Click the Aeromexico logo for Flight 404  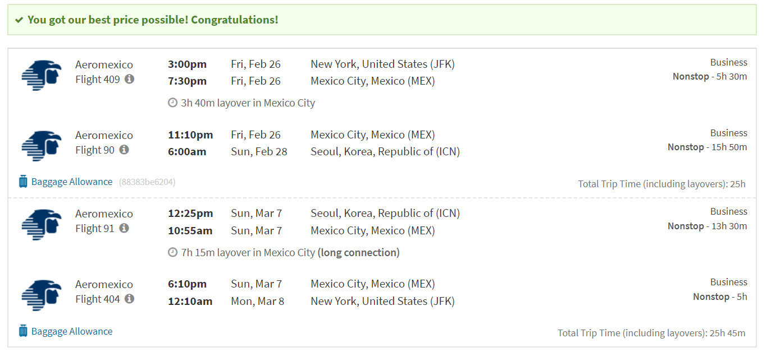coord(41,295)
